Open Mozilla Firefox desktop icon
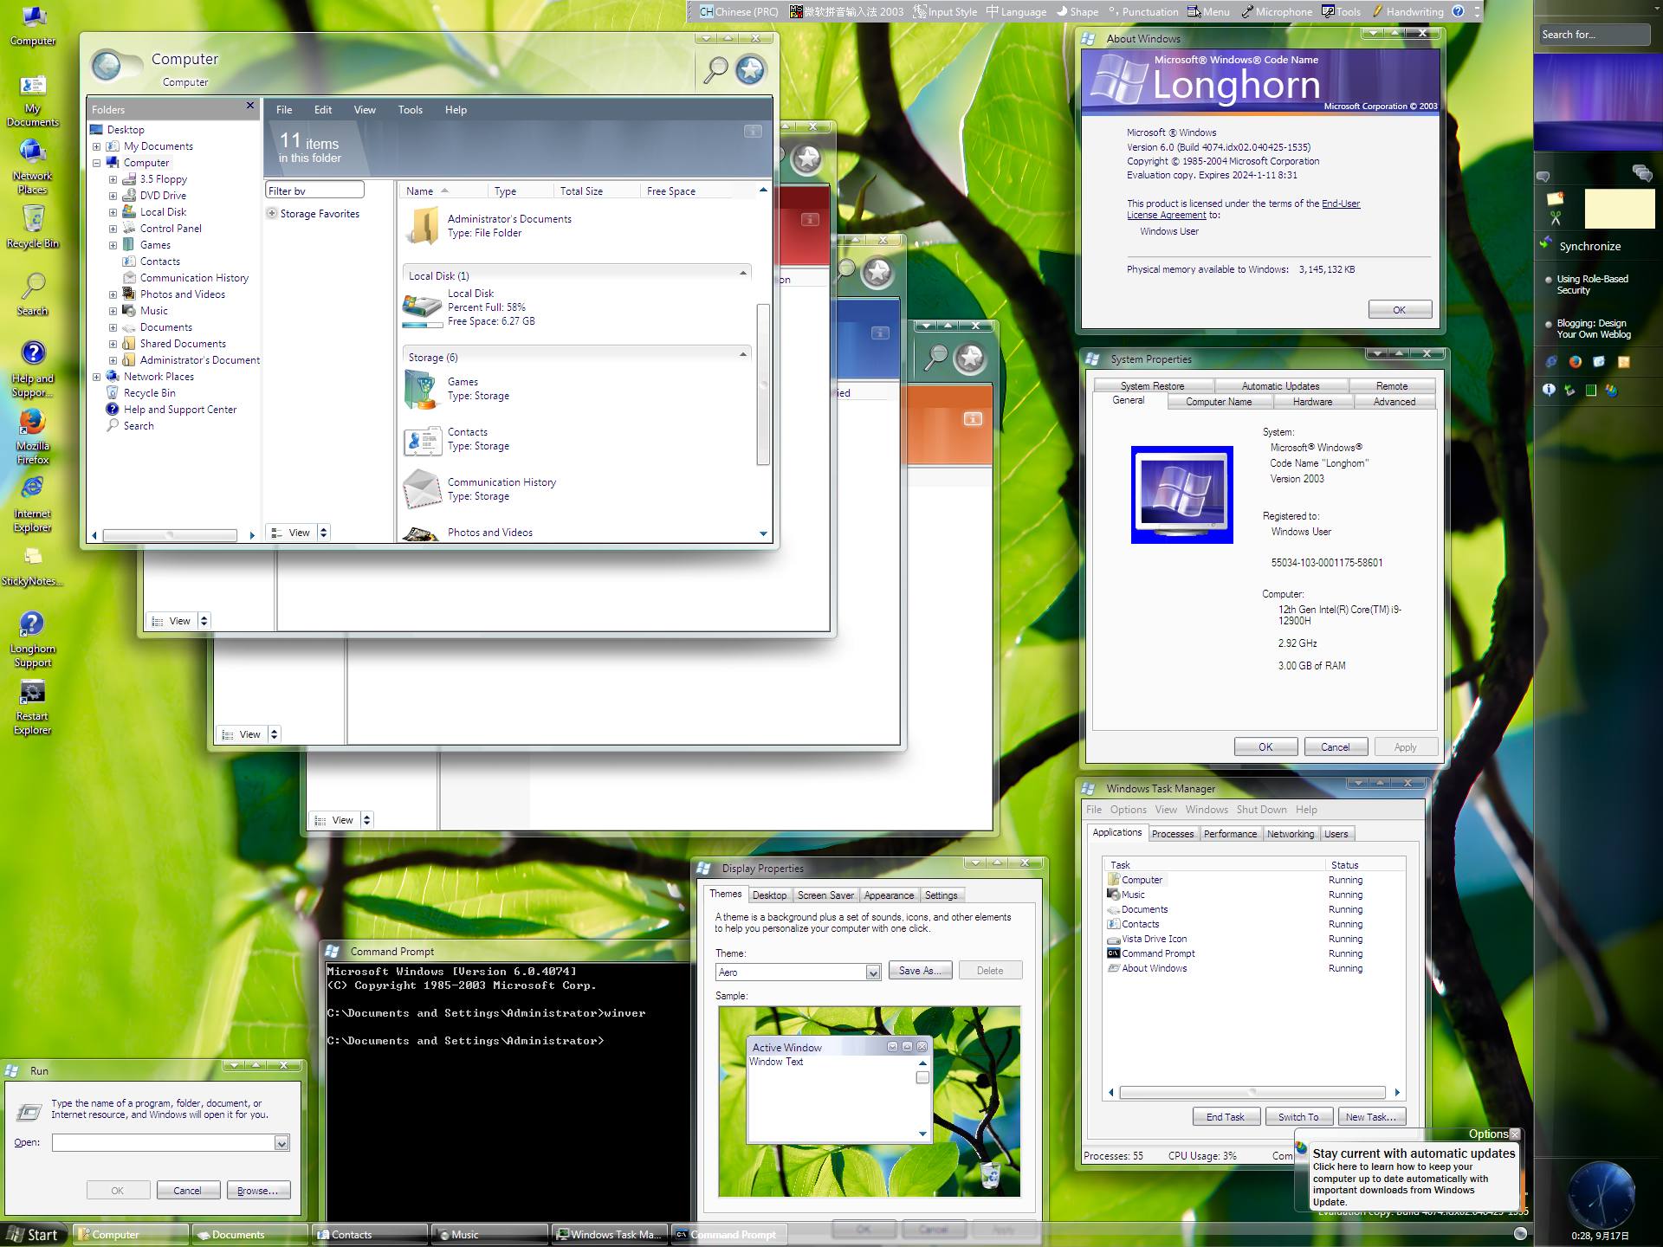Image resolution: width=1663 pixels, height=1247 pixels. 32,423
